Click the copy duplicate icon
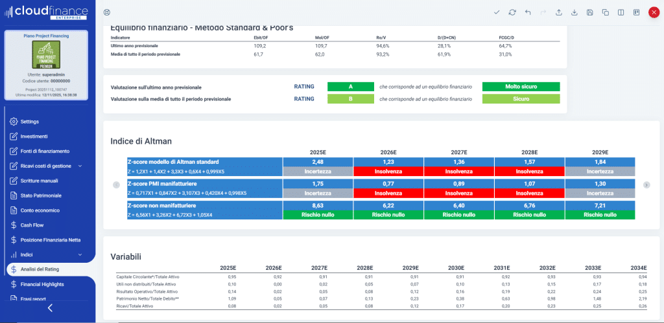The image size is (664, 323). click(605, 12)
